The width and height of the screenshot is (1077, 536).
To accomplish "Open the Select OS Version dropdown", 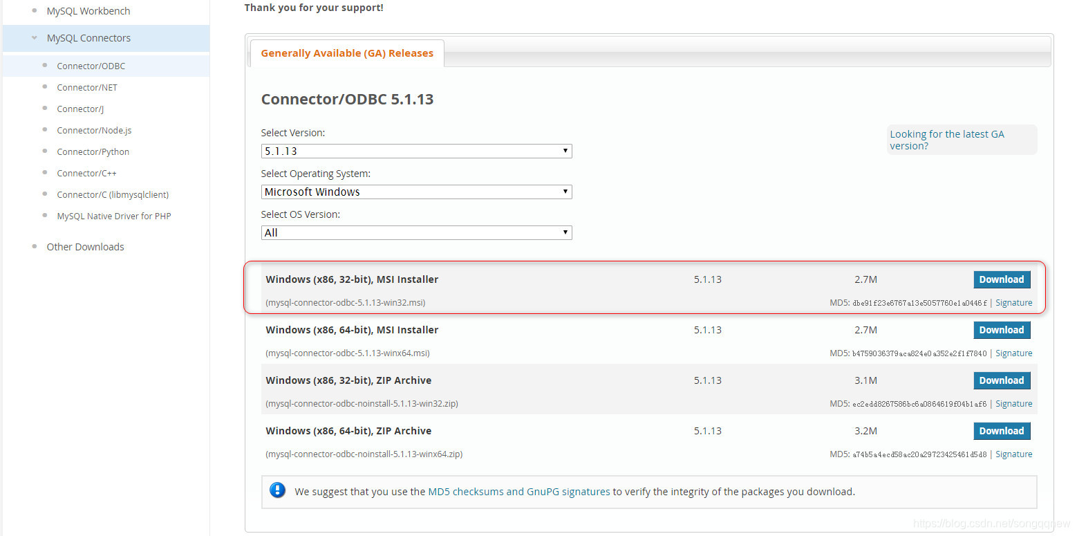I will coord(416,232).
